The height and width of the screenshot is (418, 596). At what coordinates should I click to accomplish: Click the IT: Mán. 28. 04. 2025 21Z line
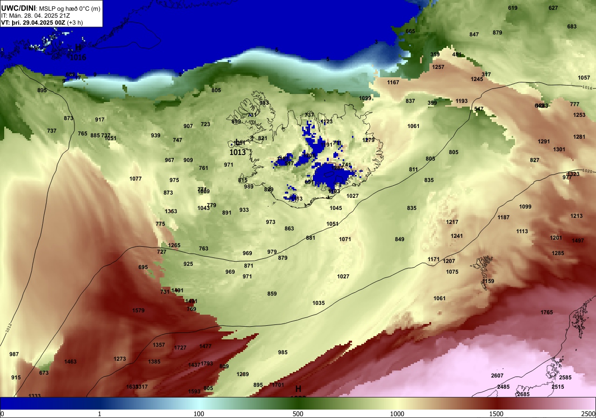36,15
